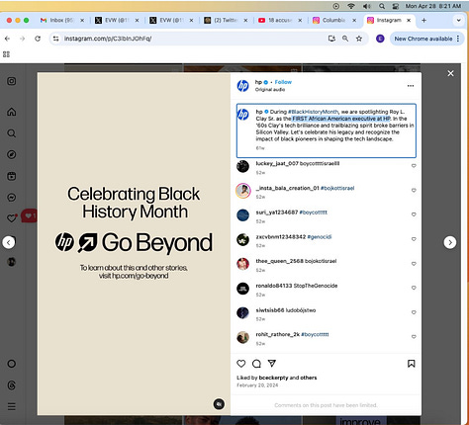Reload the page
469x425 pixels.
[x=38, y=39]
